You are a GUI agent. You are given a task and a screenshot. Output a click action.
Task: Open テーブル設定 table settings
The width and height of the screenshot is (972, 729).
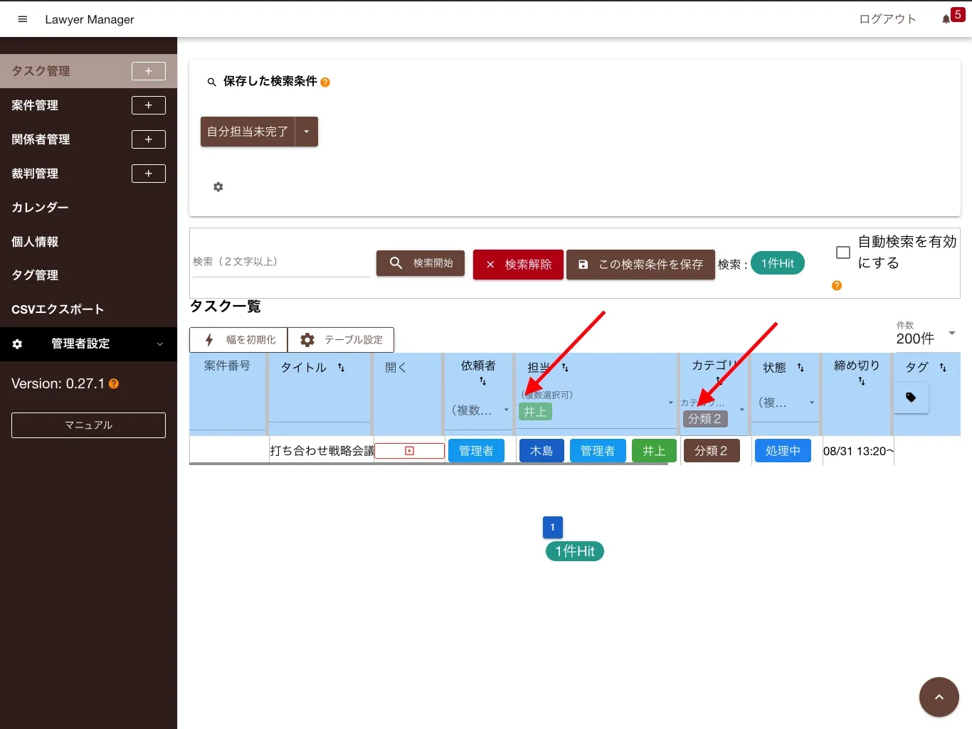pyautogui.click(x=341, y=340)
